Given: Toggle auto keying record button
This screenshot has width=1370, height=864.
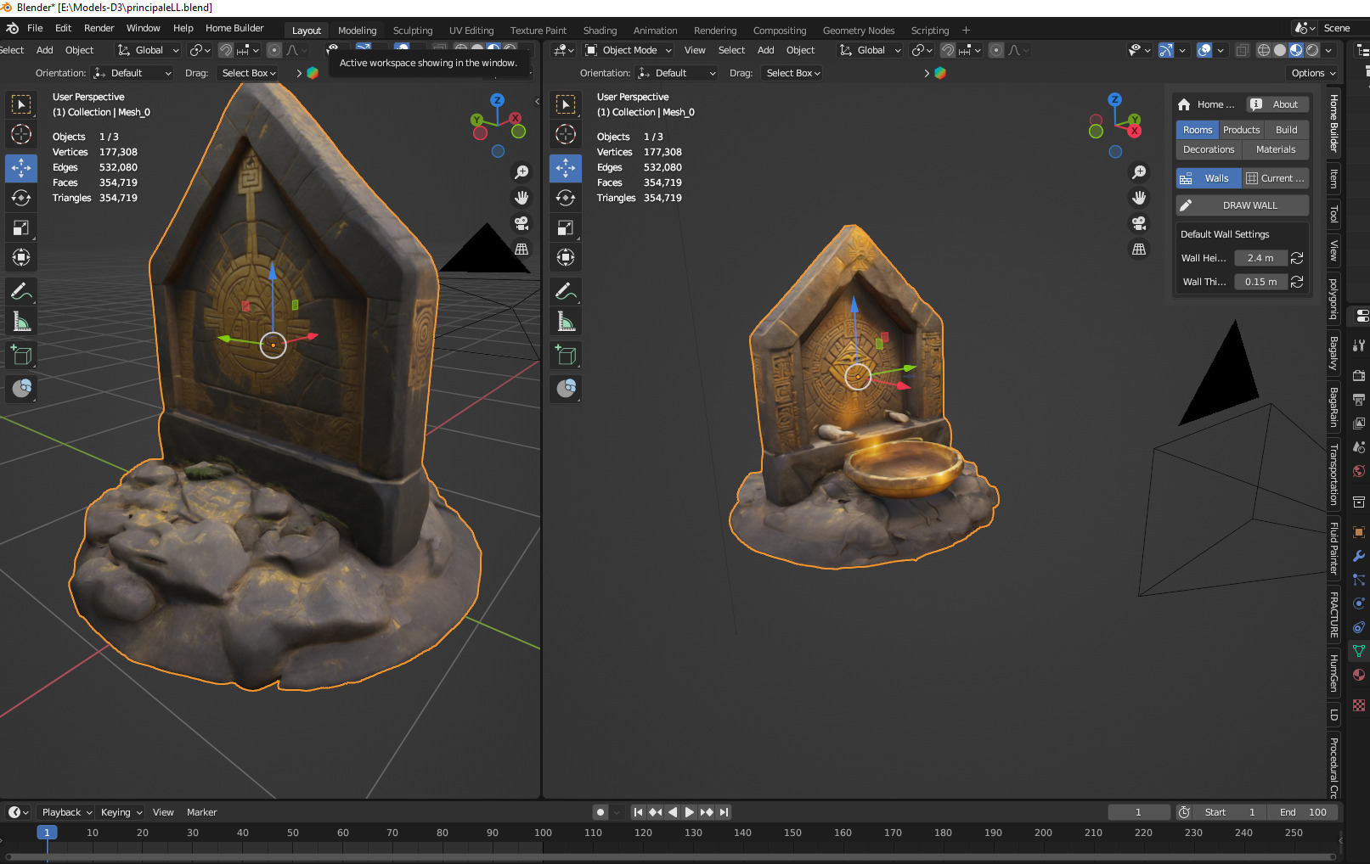Looking at the screenshot, I should 600,812.
